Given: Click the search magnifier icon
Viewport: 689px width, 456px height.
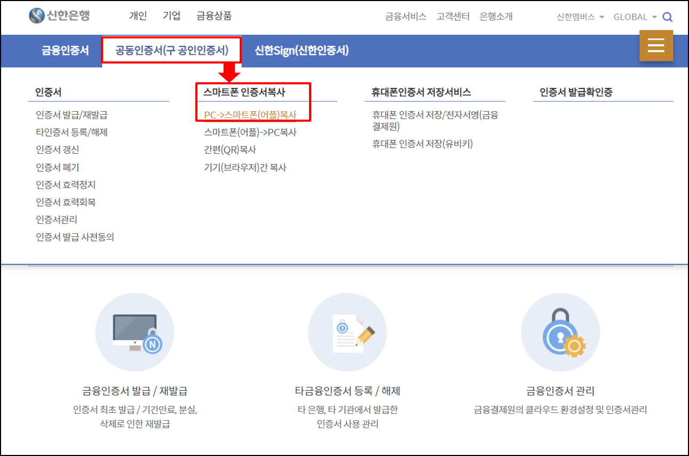Looking at the screenshot, I should coord(667,17).
